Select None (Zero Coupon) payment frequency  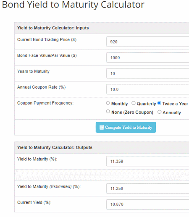[x=108, y=112]
